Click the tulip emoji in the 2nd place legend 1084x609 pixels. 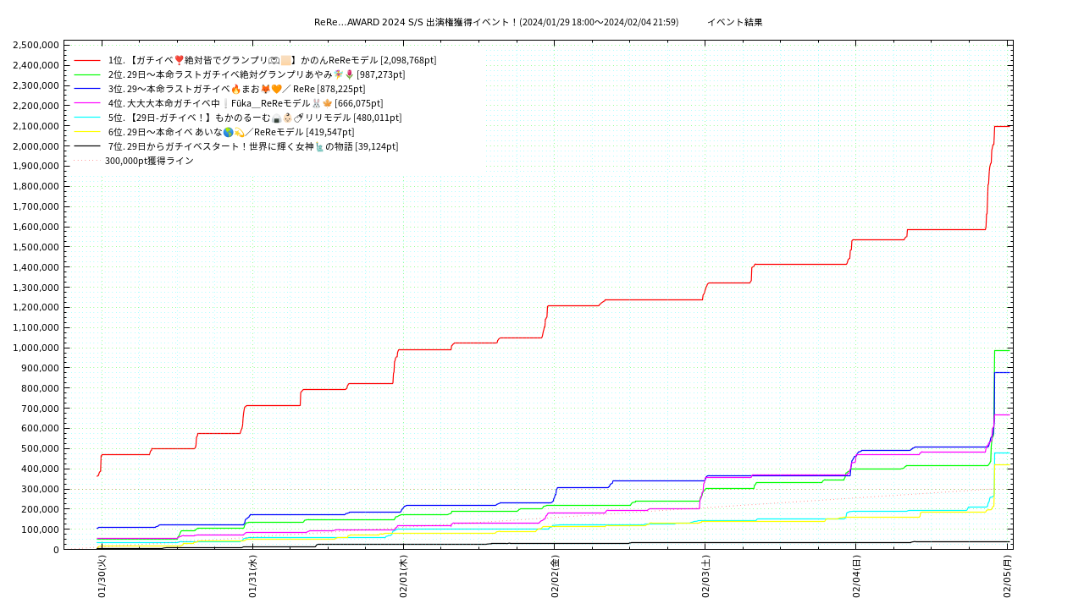coord(348,74)
